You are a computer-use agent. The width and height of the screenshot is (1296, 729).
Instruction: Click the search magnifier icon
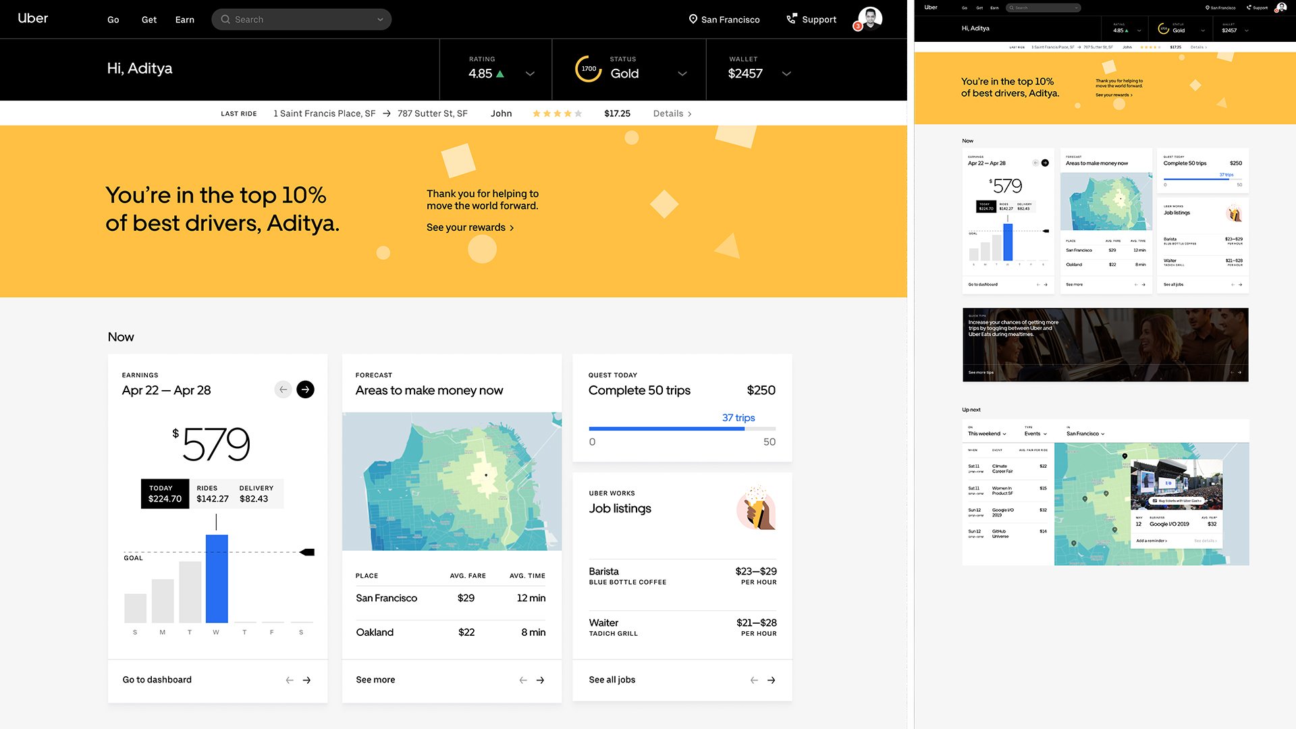225,20
